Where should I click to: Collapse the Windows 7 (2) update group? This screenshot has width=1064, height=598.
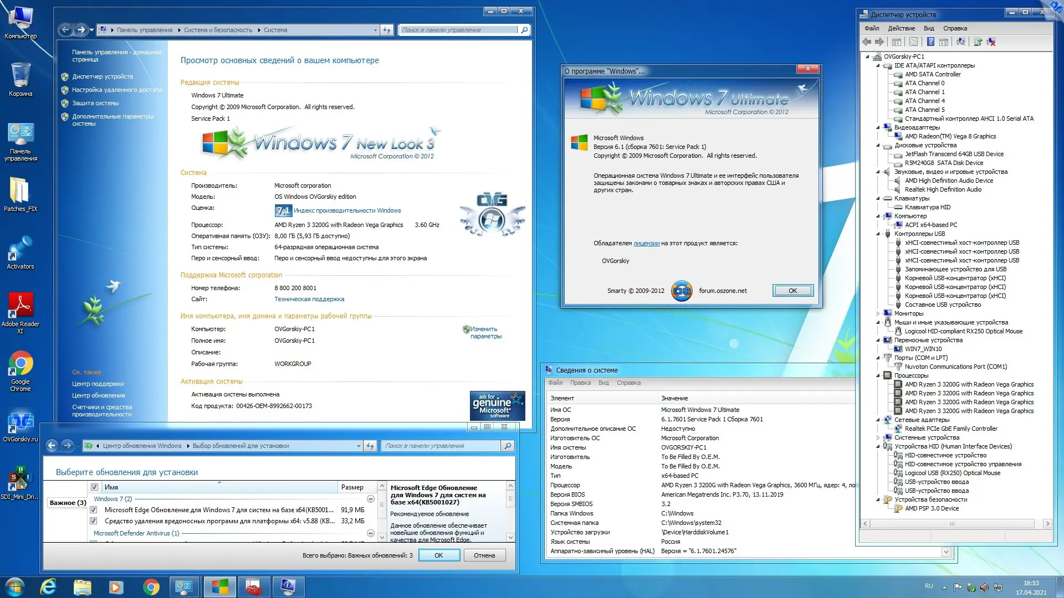coord(371,499)
